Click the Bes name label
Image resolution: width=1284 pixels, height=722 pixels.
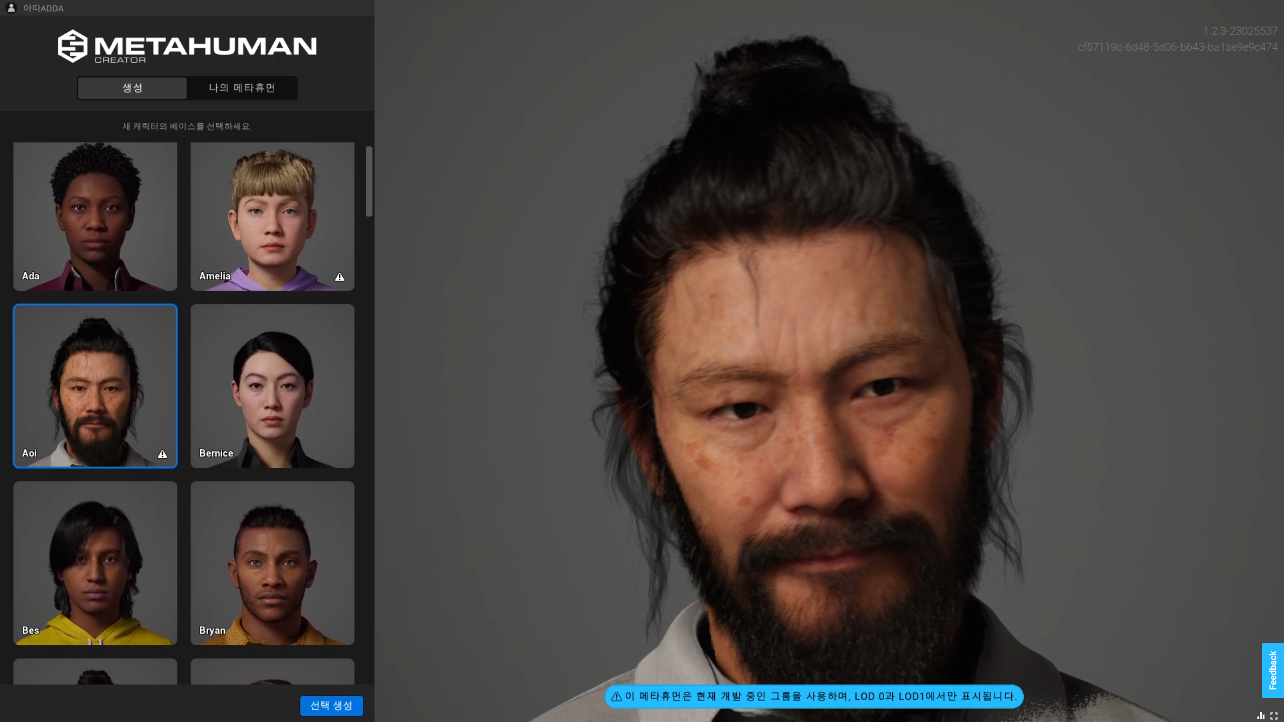coord(31,630)
